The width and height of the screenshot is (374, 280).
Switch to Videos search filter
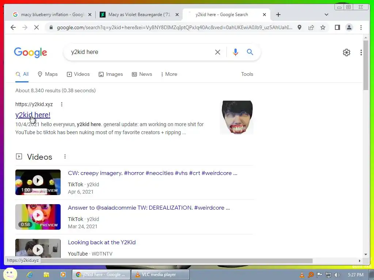click(x=78, y=74)
